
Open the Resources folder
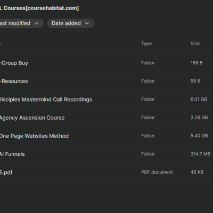14,81
